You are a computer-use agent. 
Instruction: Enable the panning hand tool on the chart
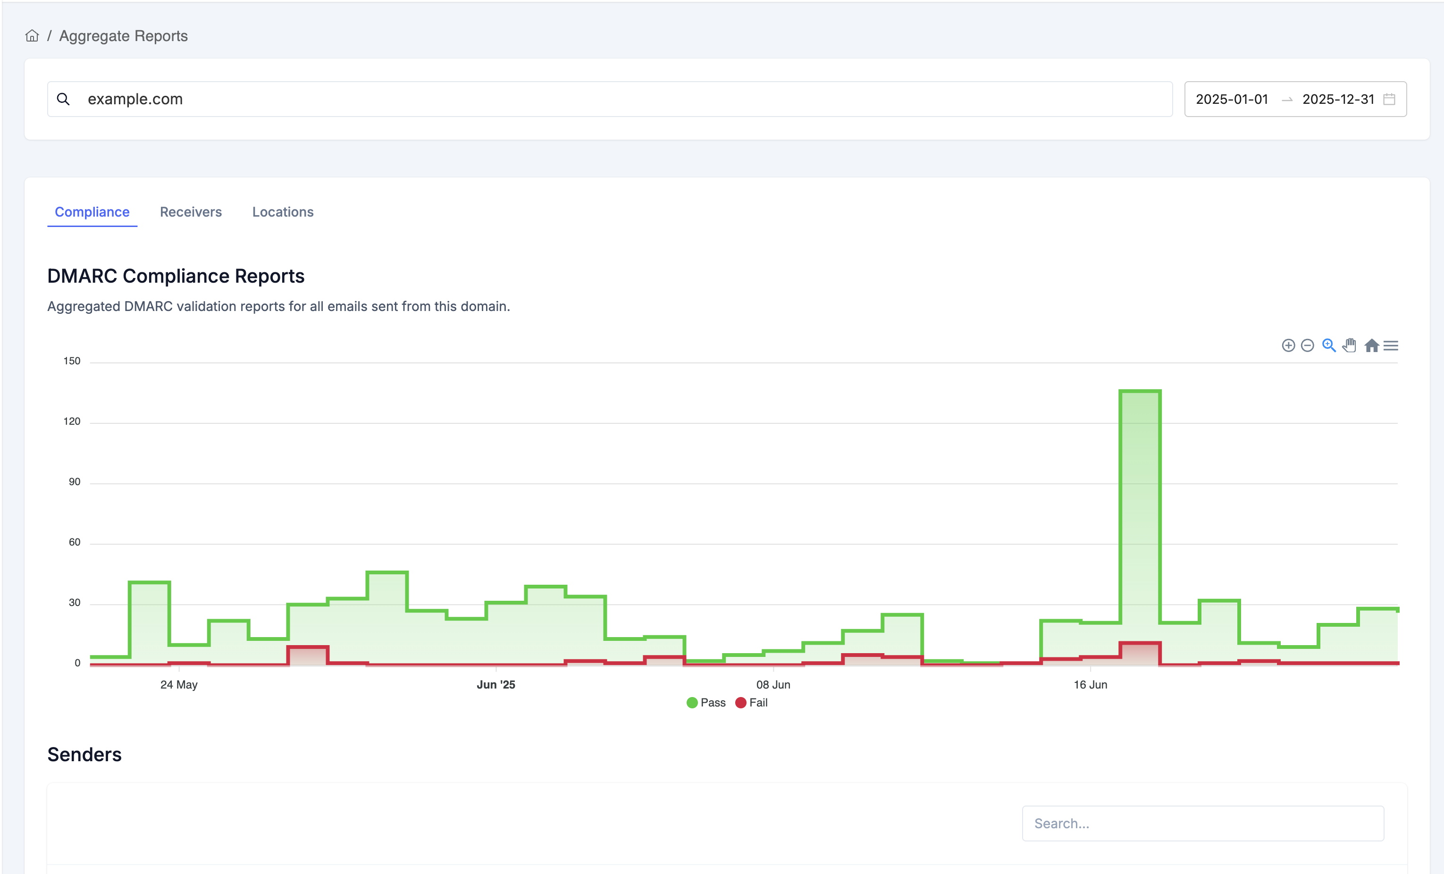coord(1349,346)
